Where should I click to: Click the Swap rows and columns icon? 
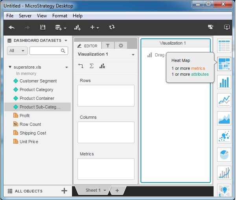[81, 66]
